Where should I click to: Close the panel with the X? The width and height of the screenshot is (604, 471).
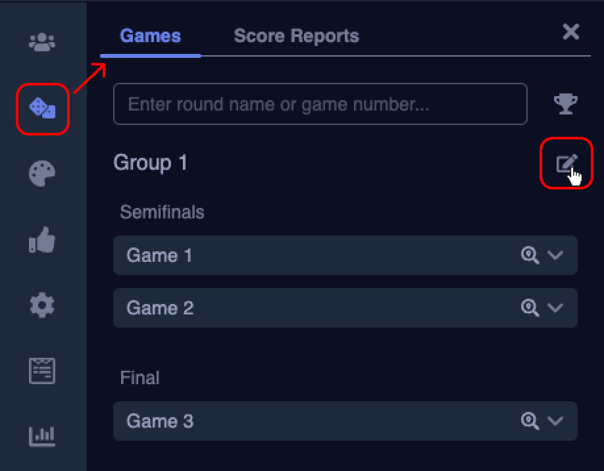pos(571,32)
